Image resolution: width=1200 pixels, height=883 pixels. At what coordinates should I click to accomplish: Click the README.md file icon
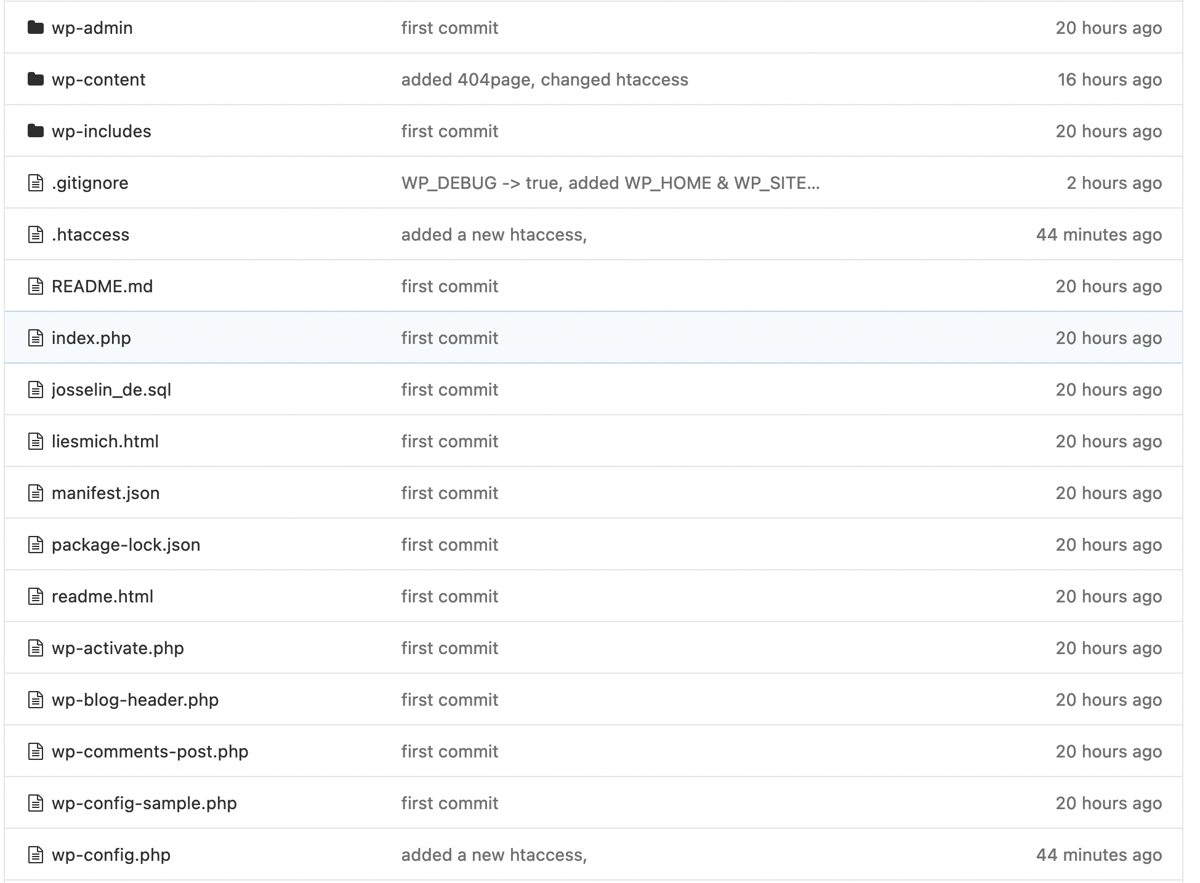click(36, 286)
